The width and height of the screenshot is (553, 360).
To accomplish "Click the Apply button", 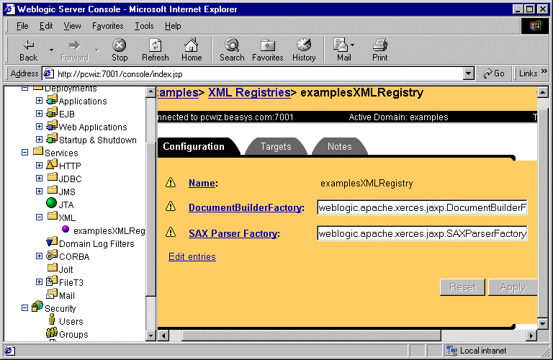I will [x=513, y=287].
